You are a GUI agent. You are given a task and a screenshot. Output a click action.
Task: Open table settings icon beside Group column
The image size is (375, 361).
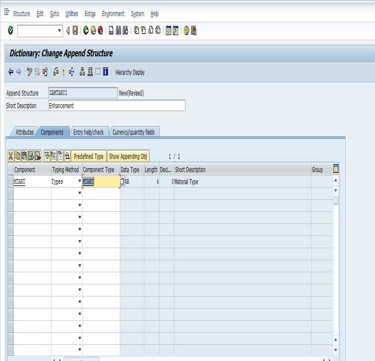click(x=335, y=169)
